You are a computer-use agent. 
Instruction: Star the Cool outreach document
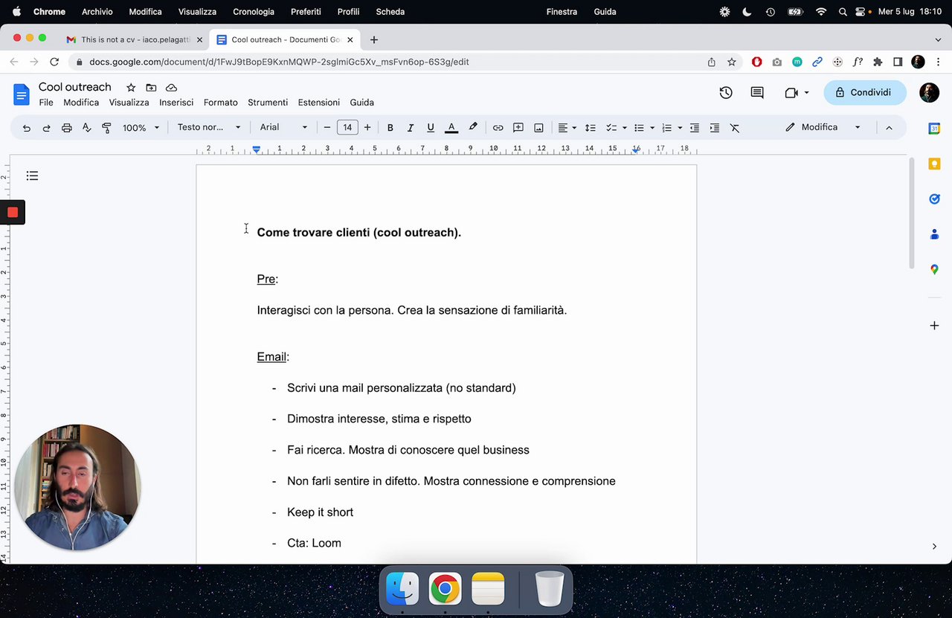(x=131, y=88)
